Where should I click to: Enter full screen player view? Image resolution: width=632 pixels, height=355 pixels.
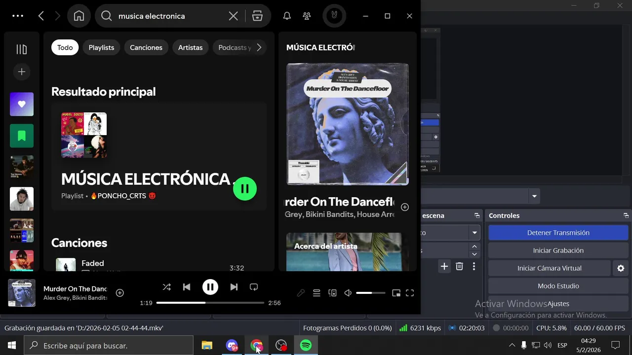point(410,293)
